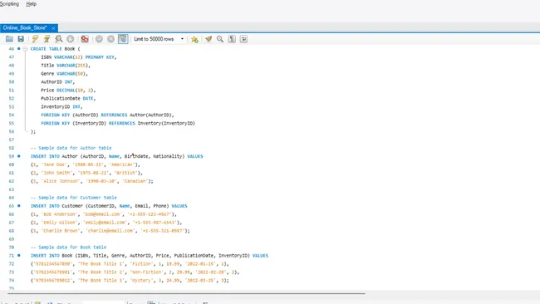This screenshot has height=304, width=540.
Task: Click FOREIGN KEY (AuthorID) REFERENCES line
Action: pyautogui.click(x=107, y=115)
